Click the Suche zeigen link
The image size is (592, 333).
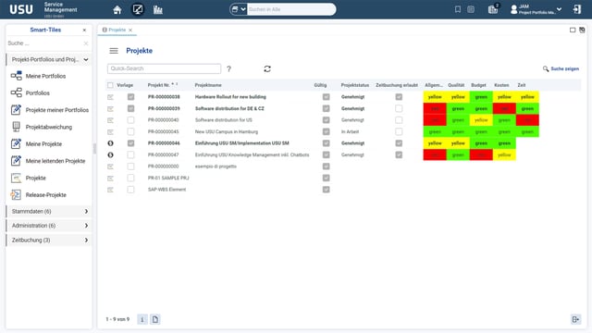coord(561,68)
